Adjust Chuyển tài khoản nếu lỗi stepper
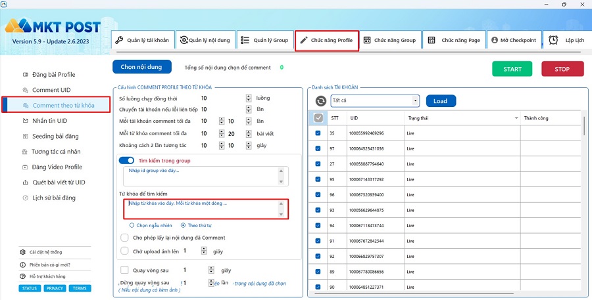Image resolution: width=592 pixels, height=300 pixels. (x=249, y=109)
